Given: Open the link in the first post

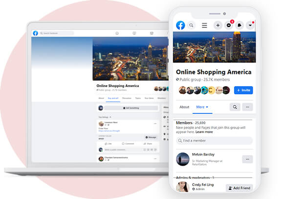Looking at the screenshot, I should pyautogui.click(x=109, y=131).
